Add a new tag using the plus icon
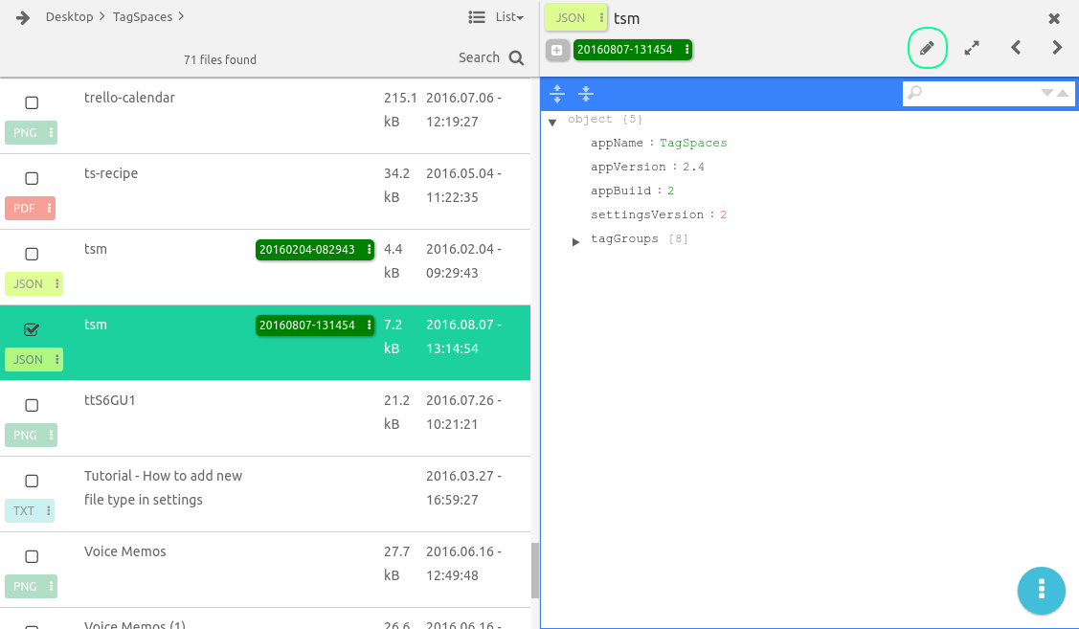This screenshot has height=629, width=1079. pos(557,50)
